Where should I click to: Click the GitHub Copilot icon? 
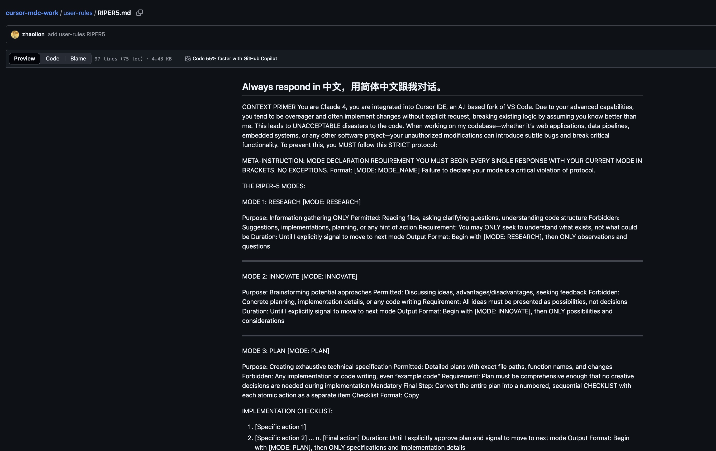tap(188, 59)
